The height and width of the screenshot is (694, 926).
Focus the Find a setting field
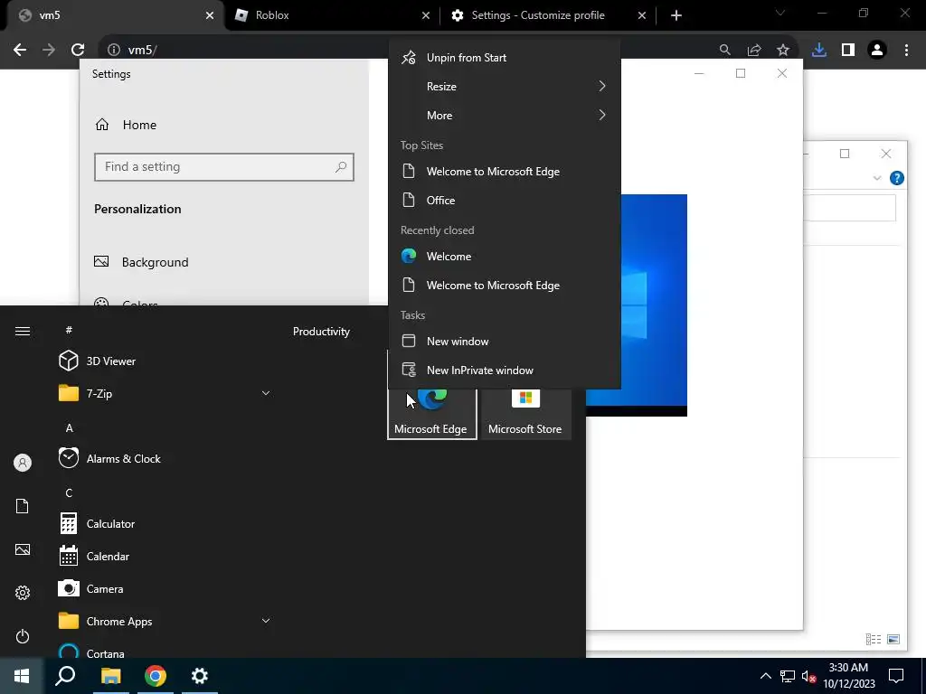[224, 167]
